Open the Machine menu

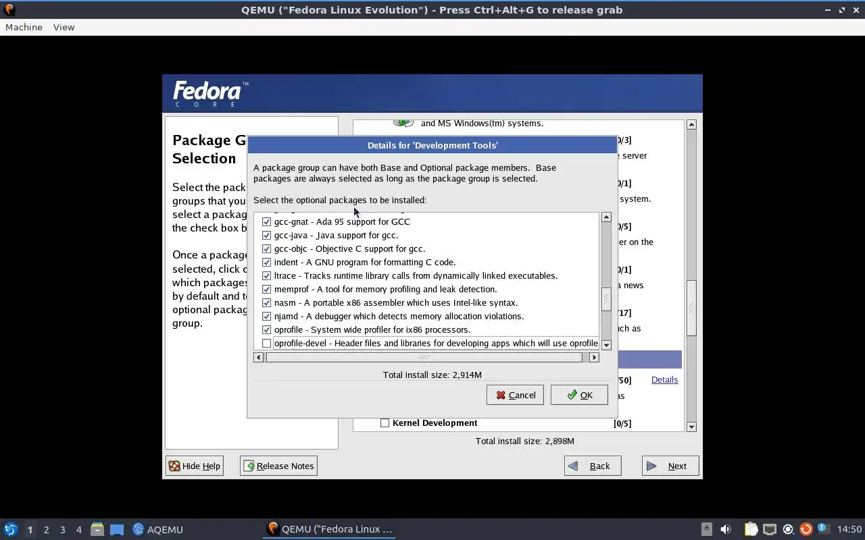click(24, 27)
